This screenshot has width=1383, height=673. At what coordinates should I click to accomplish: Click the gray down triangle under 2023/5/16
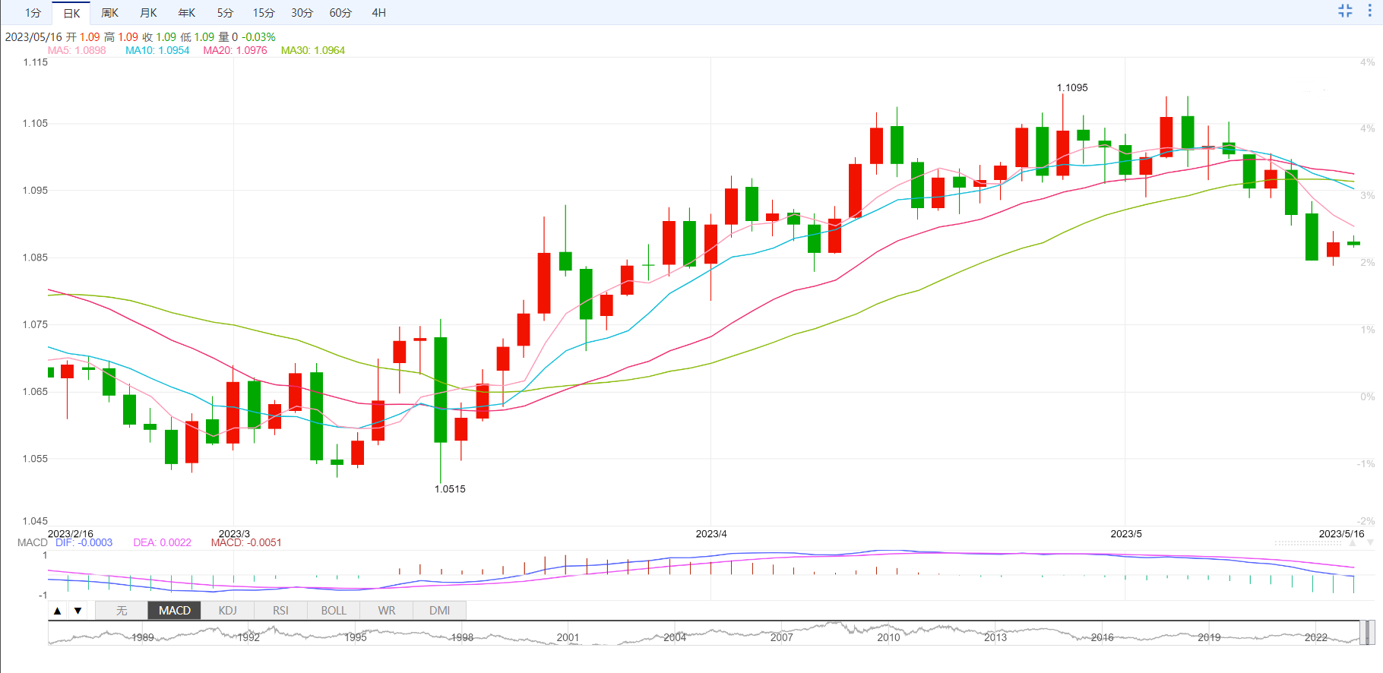[x=1371, y=543]
